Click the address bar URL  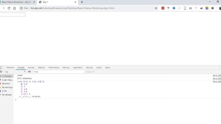[x=73, y=8]
